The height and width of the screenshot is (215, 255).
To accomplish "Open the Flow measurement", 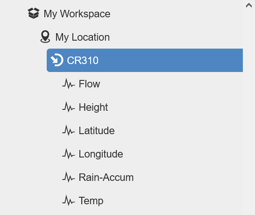I will coord(89,84).
